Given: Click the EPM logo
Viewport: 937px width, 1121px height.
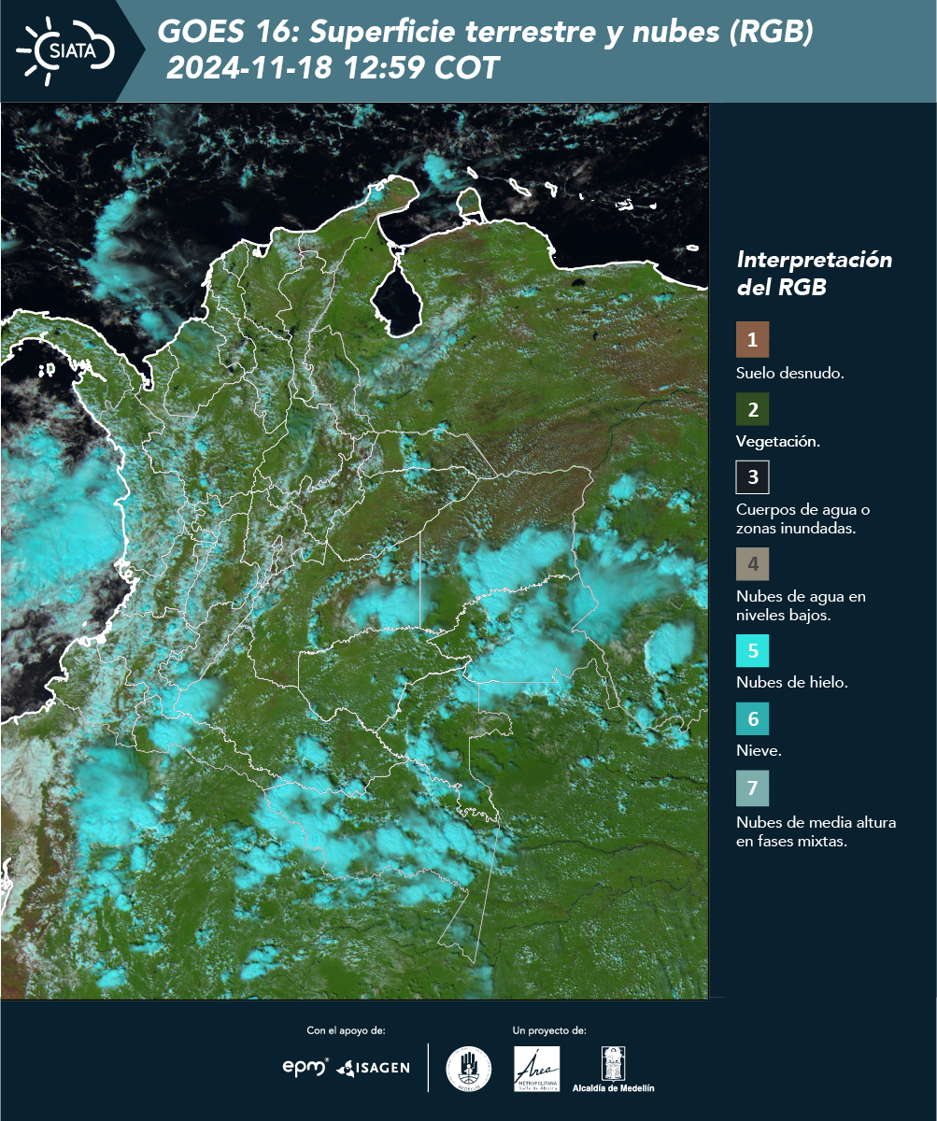Looking at the screenshot, I should tap(305, 1067).
